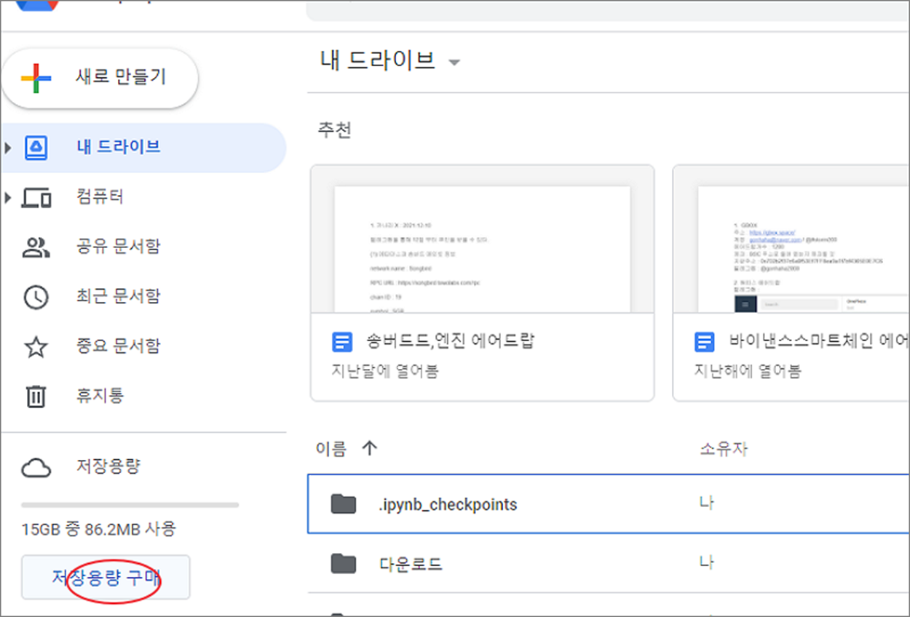Click 지난해에 열어봄 caption
The image size is (910, 617).
(748, 371)
